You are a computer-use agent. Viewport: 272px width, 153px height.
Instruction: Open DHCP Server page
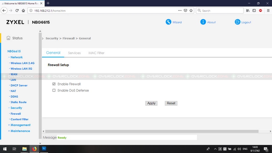pos(19,85)
